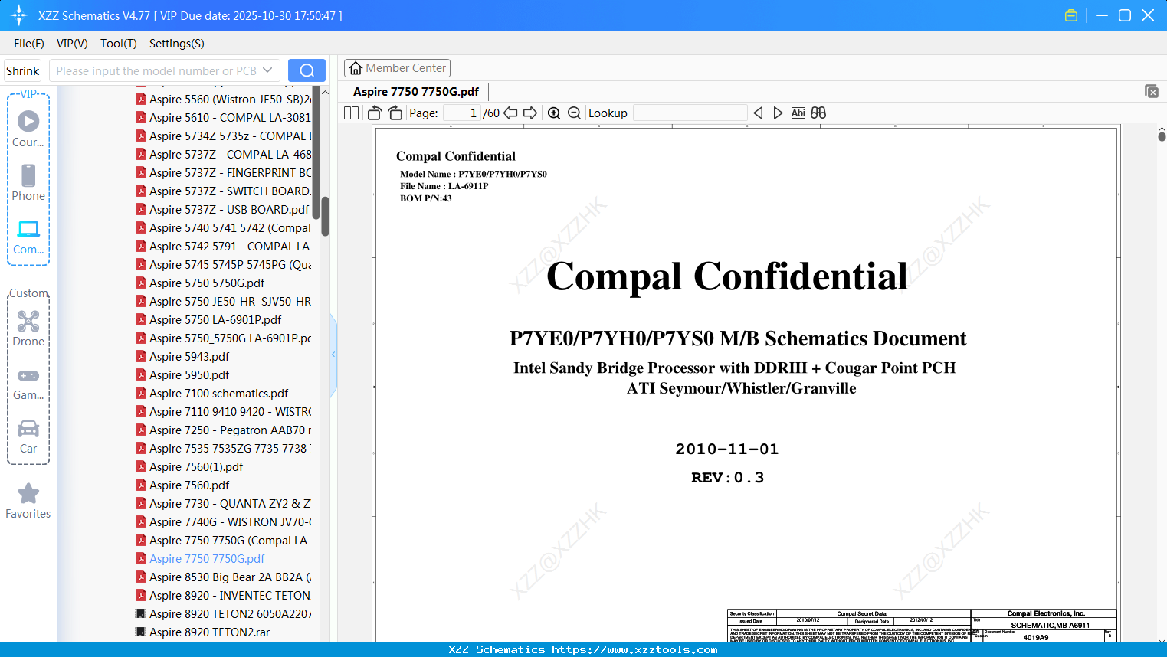The width and height of the screenshot is (1167, 657).
Task: Open Aspire 5737Z - FINGERPRINT board file
Action: tap(223, 173)
